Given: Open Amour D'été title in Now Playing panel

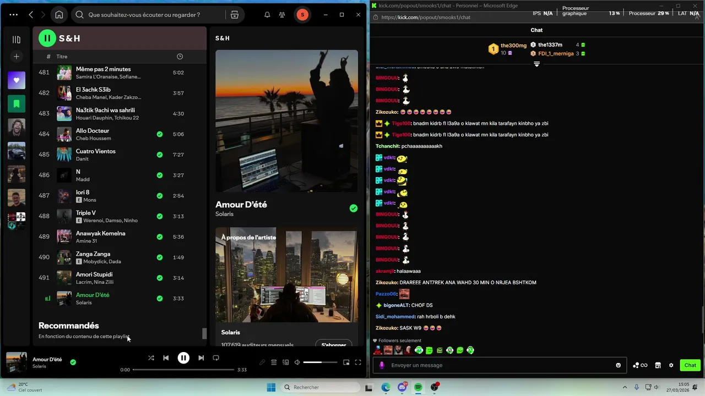Looking at the screenshot, I should pyautogui.click(x=241, y=205).
